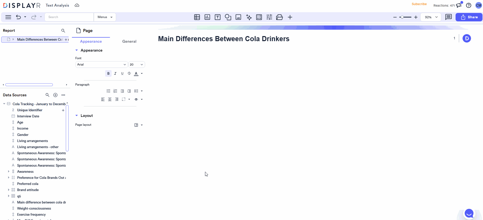Click the plus Anything icon in the toolbar
The width and height of the screenshot is (483, 220).
[290, 17]
